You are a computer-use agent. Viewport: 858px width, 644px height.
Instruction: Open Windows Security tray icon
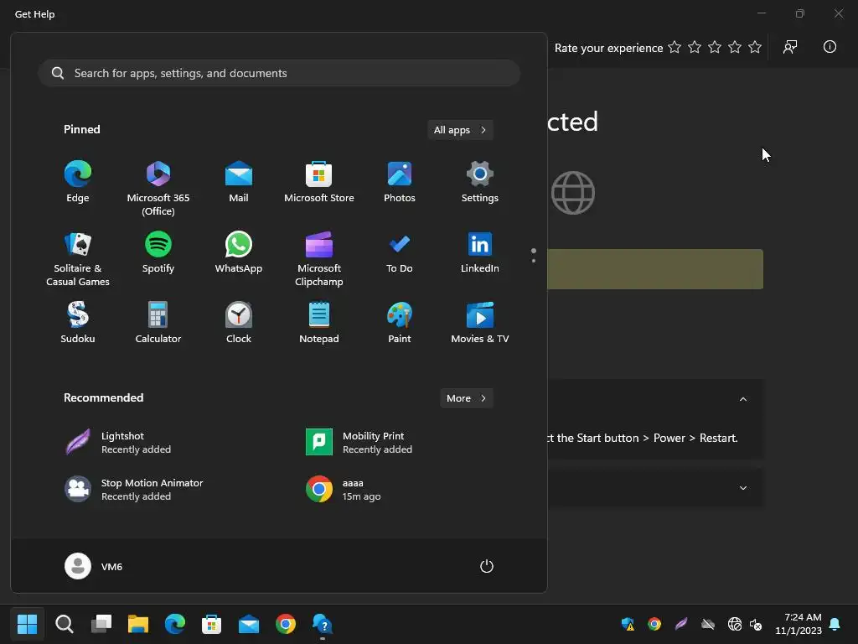point(628,624)
